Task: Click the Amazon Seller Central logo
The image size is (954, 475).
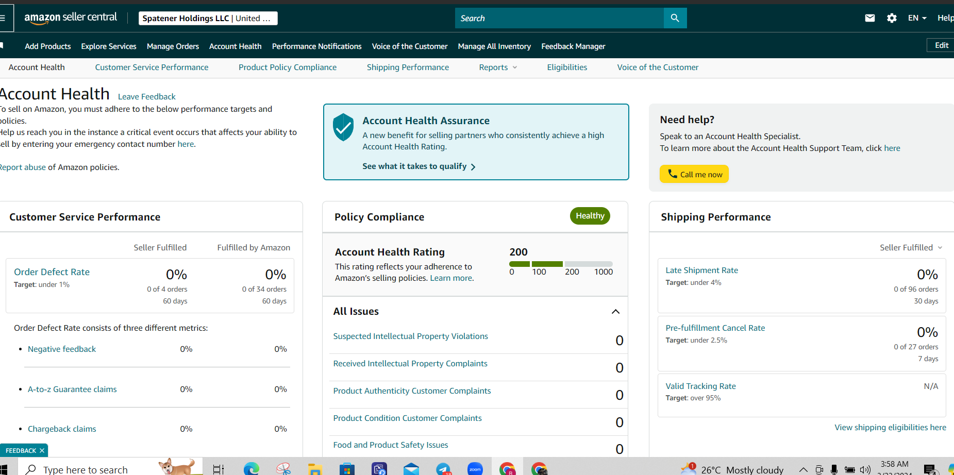Action: click(x=71, y=18)
